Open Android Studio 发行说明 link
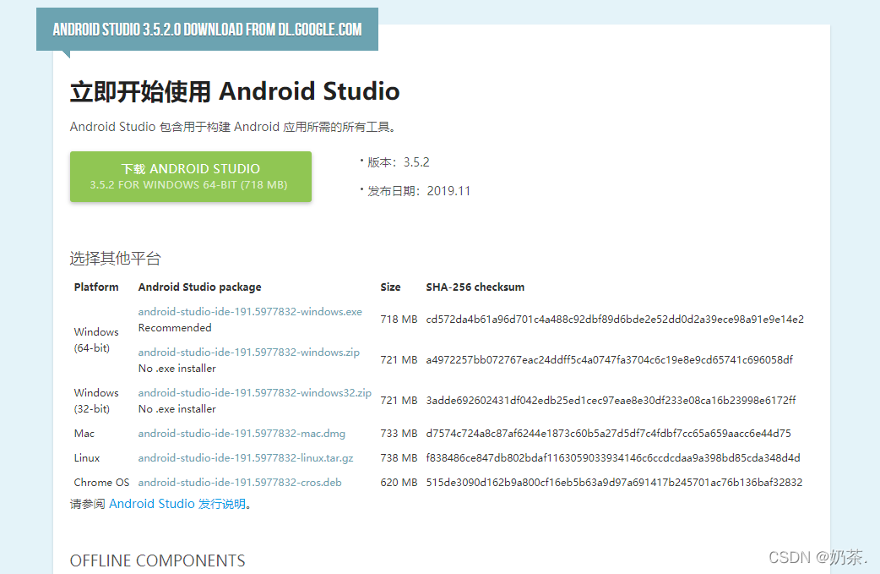880x574 pixels. pyautogui.click(x=177, y=504)
